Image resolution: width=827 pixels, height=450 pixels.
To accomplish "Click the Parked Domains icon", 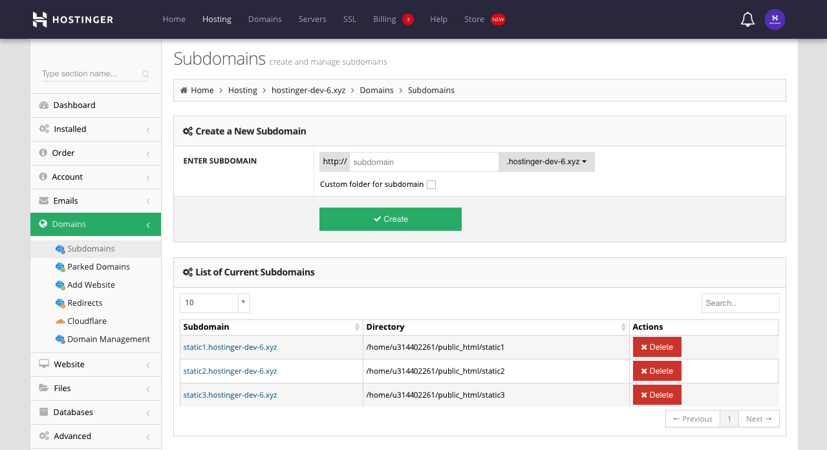I will pos(60,267).
